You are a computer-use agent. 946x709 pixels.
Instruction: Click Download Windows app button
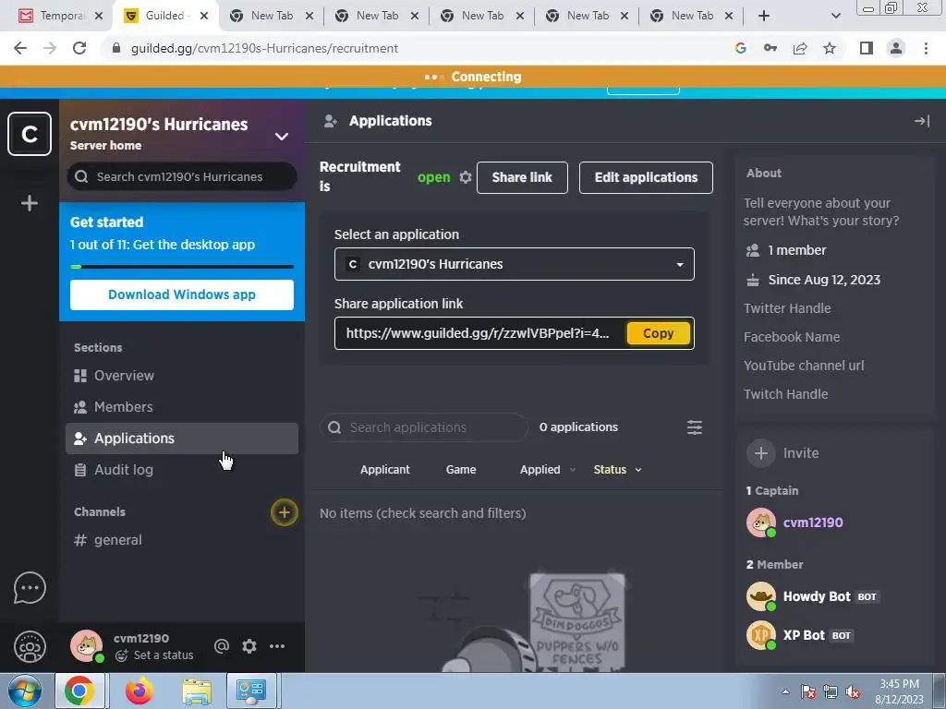click(x=182, y=294)
